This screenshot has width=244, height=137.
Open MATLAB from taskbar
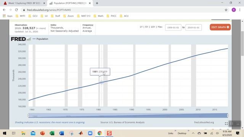pyautogui.click(x=80, y=133)
